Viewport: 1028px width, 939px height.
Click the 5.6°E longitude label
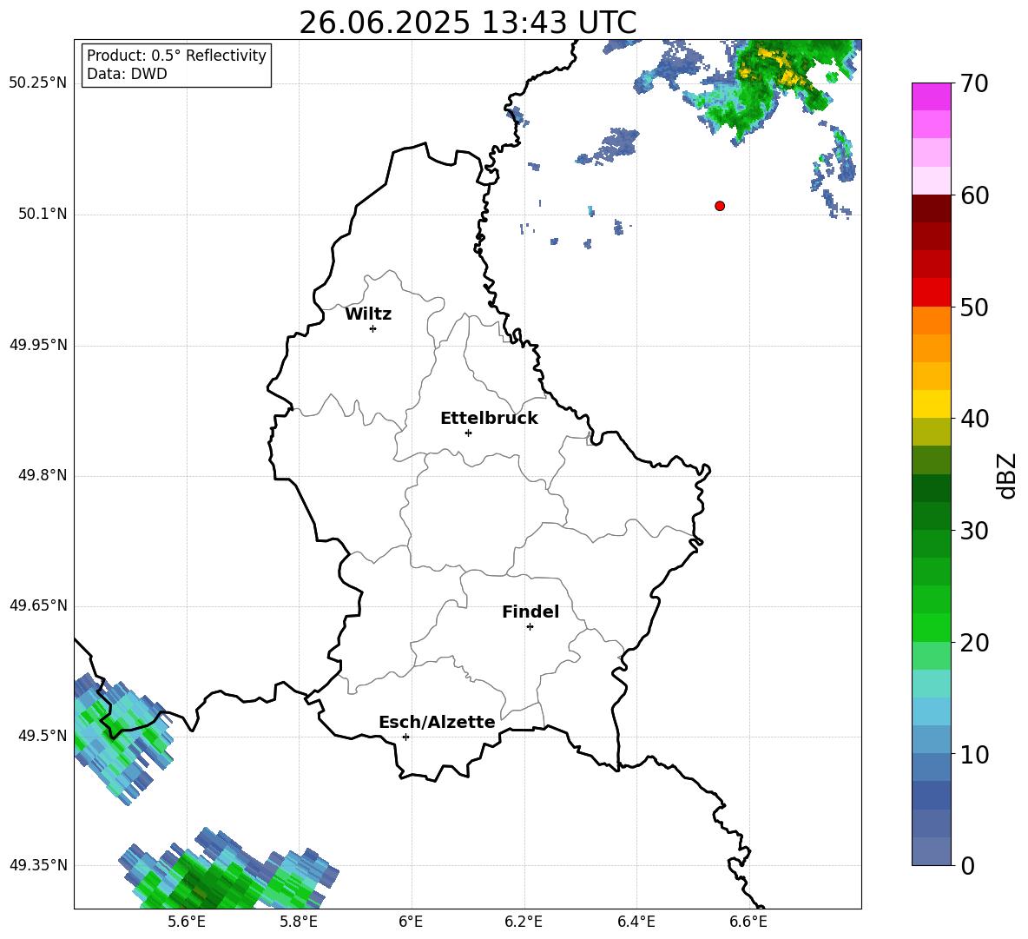[187, 922]
